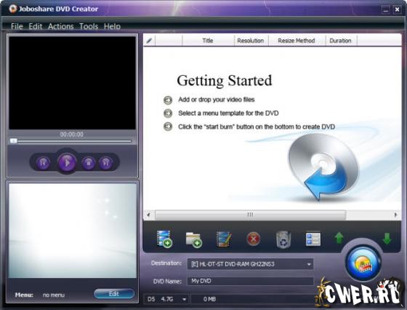Click the right arrow of horizontal scrollbar
The height and width of the screenshot is (310, 407).
[x=396, y=215]
